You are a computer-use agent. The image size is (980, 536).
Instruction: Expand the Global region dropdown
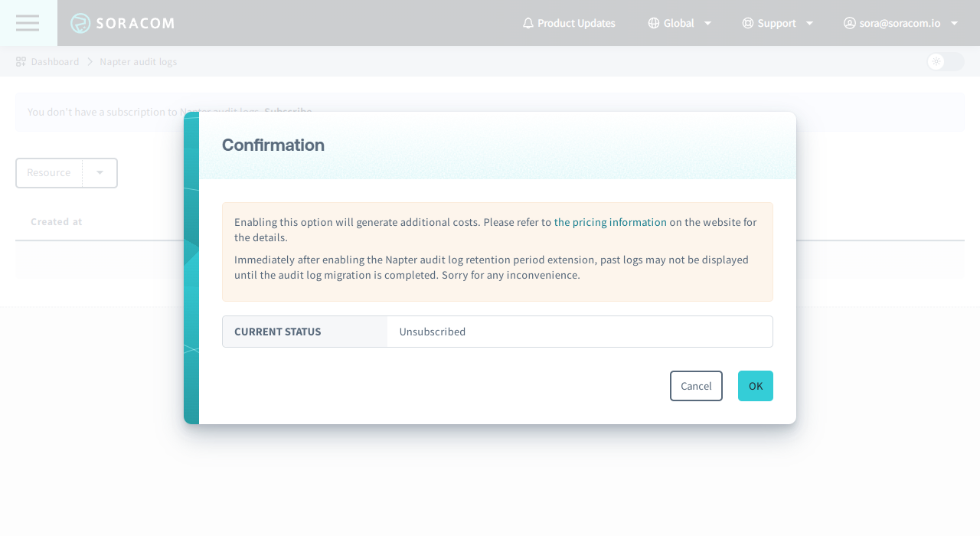[x=707, y=23]
